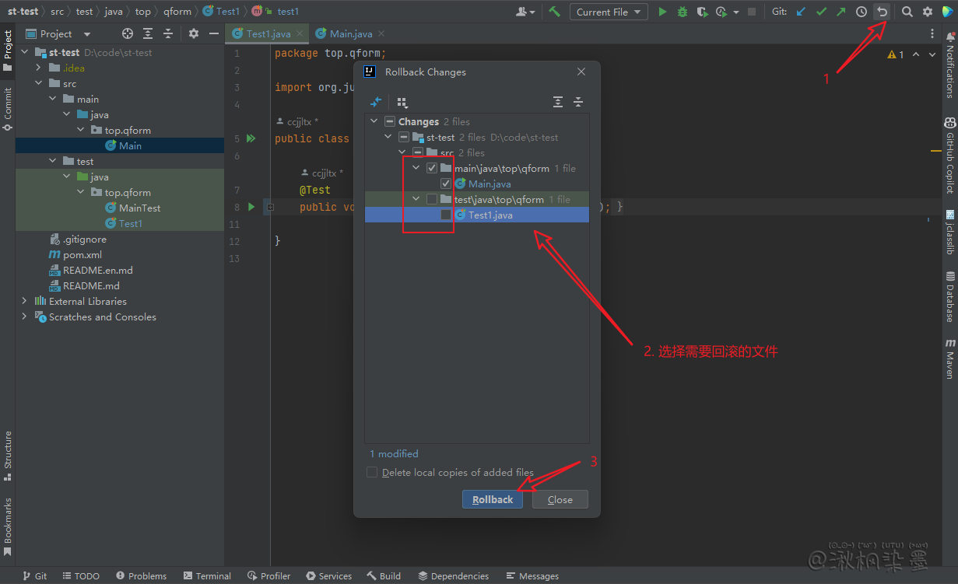Click Group By icon in Rollback dialog
The image size is (958, 584).
point(402,102)
